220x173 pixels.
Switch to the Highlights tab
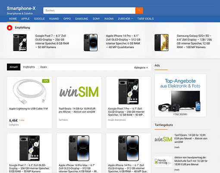click(x=29, y=67)
